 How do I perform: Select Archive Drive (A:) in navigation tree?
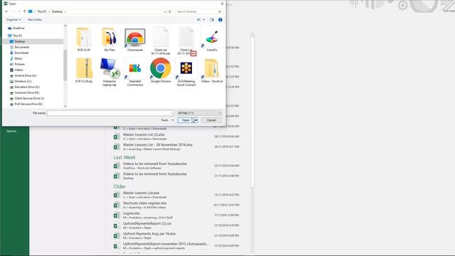26,75
